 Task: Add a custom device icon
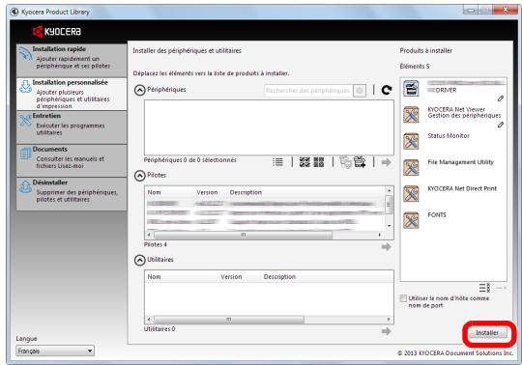(x=360, y=162)
